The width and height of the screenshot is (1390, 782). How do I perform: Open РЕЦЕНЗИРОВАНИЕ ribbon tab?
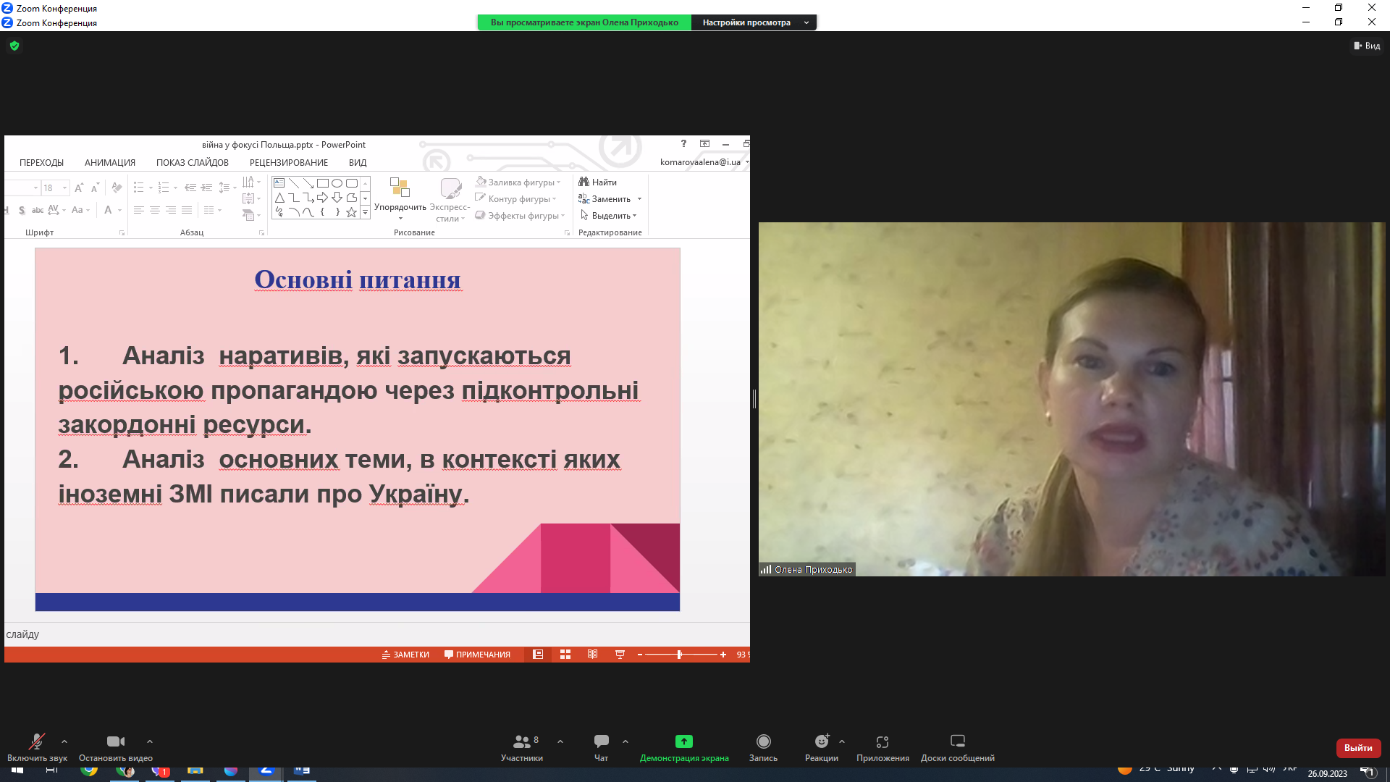[289, 163]
